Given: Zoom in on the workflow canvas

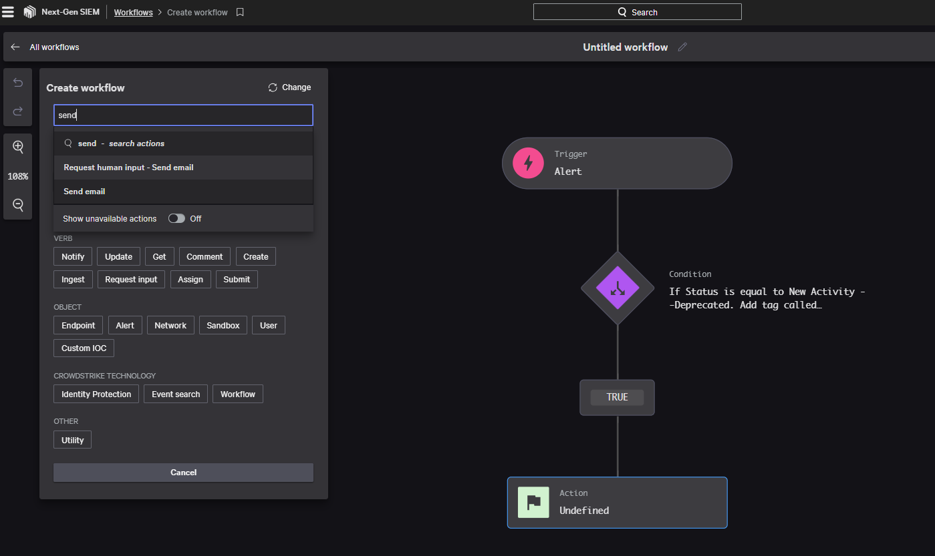Looking at the screenshot, I should pyautogui.click(x=18, y=147).
